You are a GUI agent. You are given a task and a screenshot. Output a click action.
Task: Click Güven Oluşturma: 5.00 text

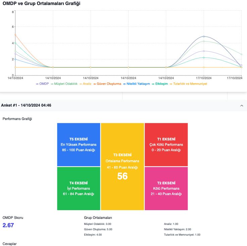[x=98, y=229]
